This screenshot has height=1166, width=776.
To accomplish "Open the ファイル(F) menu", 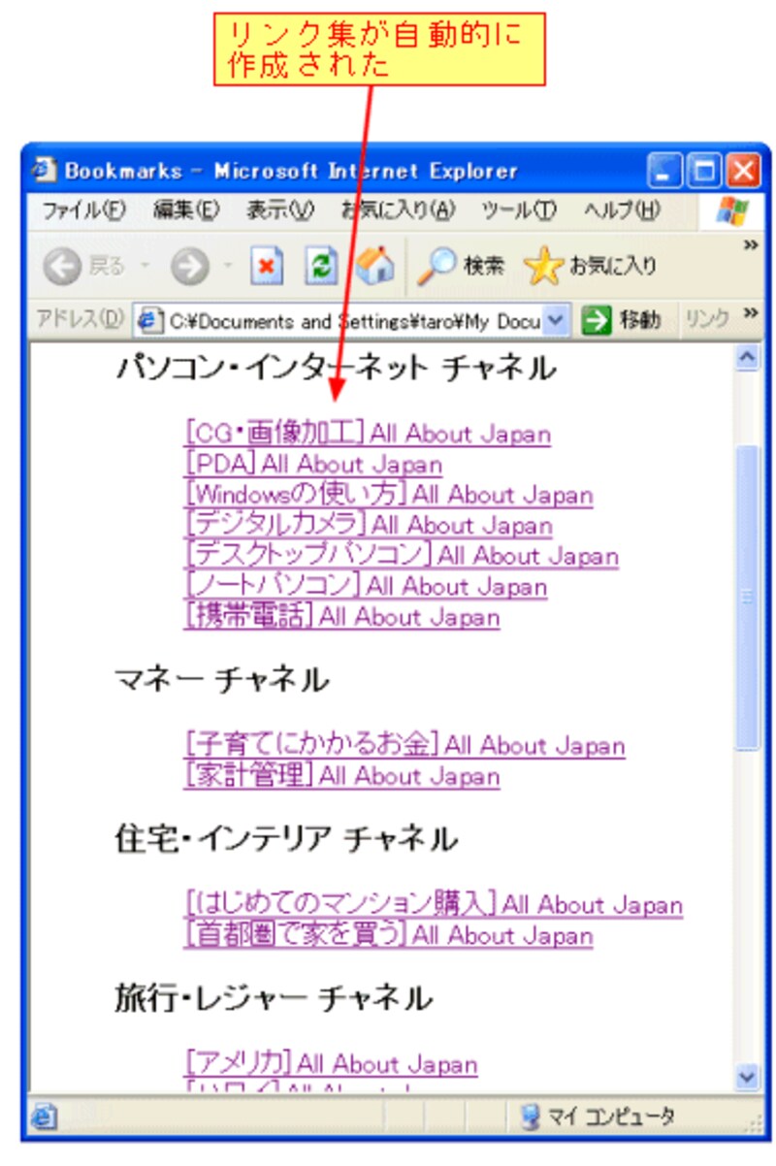I will 83,211.
